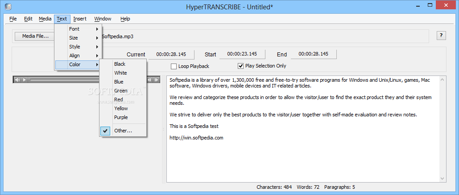
Task: Click the End time 00:00:28.145 button
Action: tap(314, 54)
